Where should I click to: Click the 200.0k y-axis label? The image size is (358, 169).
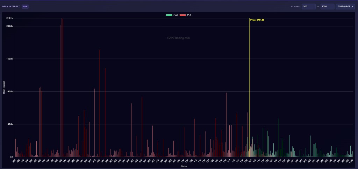click(9, 26)
